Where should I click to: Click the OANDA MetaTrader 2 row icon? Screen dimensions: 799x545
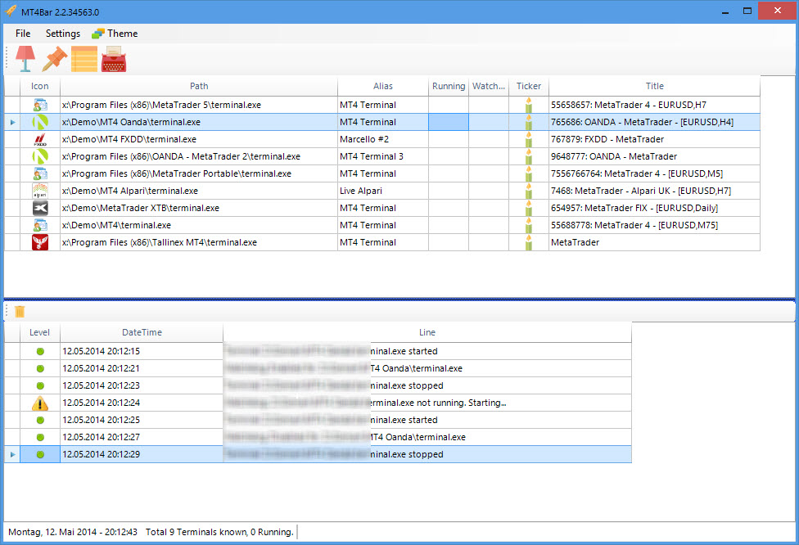[40, 156]
